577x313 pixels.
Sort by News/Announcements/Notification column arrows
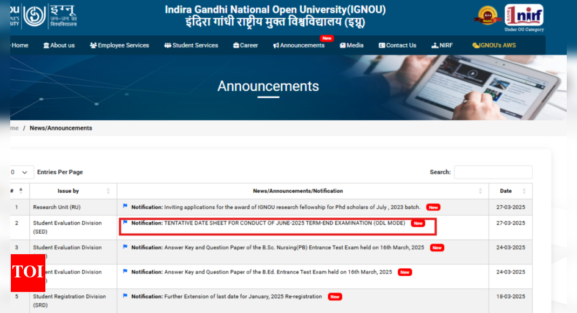[x=480, y=191]
